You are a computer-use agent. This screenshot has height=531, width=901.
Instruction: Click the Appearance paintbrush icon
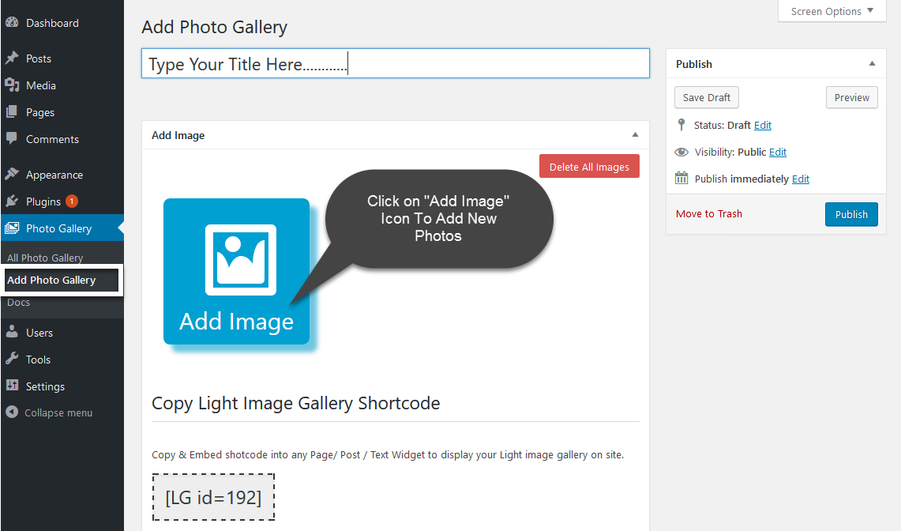(12, 175)
